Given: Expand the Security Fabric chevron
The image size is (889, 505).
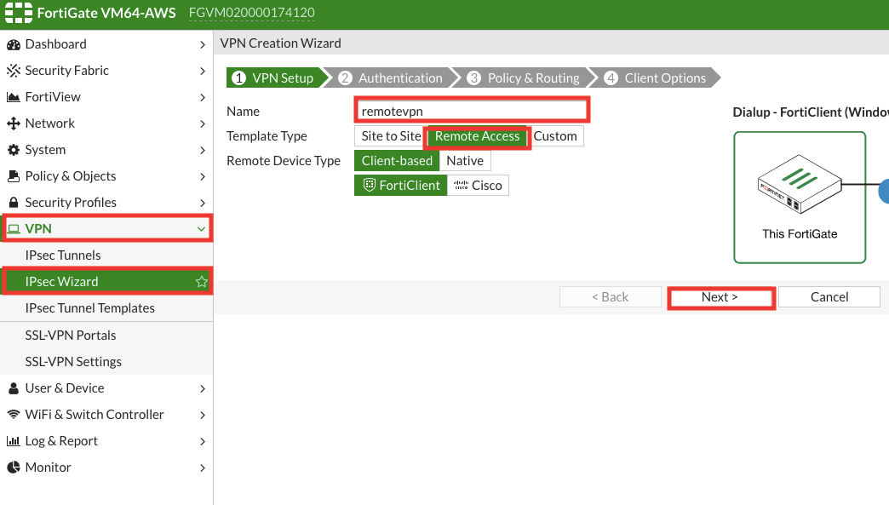Looking at the screenshot, I should 203,71.
